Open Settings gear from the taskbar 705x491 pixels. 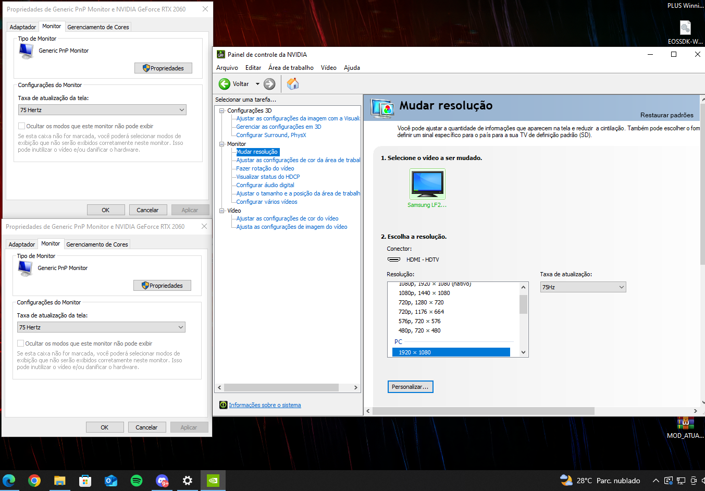click(188, 481)
